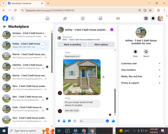168x134 pixels.
Task: Open Chrome profile avatar
Action: point(158,10)
